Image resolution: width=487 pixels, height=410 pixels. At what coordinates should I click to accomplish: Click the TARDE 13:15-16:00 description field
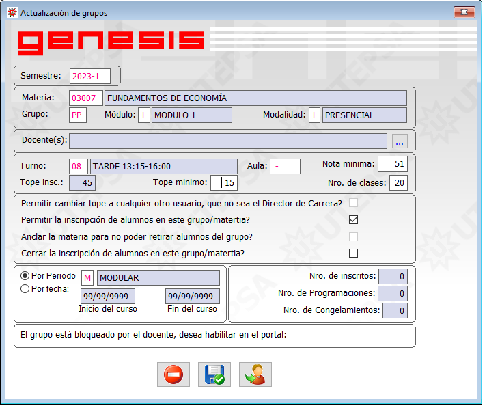[x=164, y=166]
